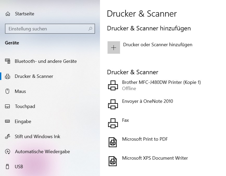Screen dimensions: 226x176
Task: Click the Stift und Windows Ink pen icon
Action: pyautogui.click(x=8, y=137)
